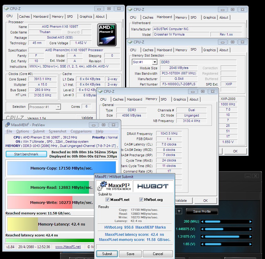Open the Options menu in MaxxMEM
265x259 pixels.
click(x=23, y=131)
